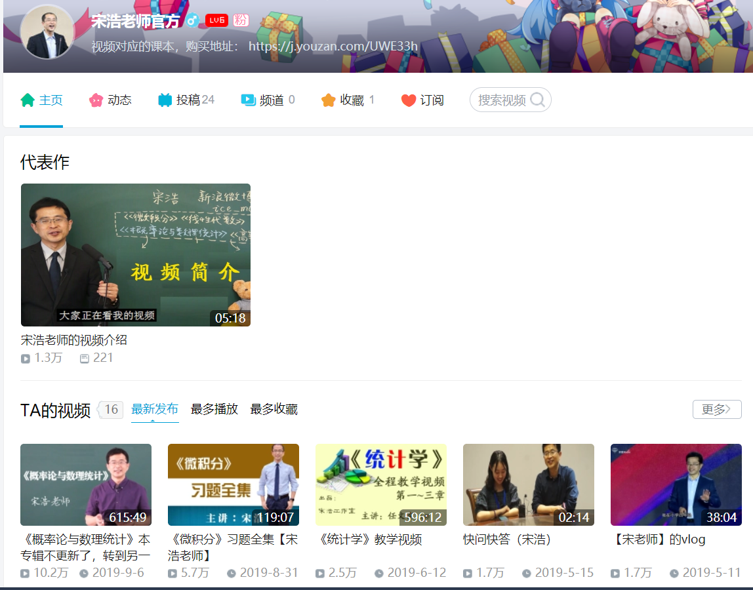753x590 pixels.
Task: Click the LV6 level badge
Action: point(216,20)
